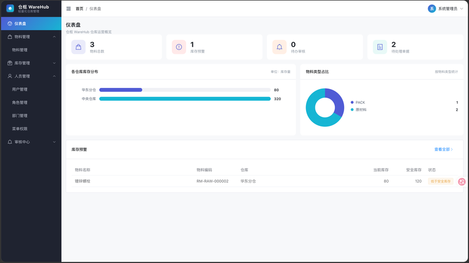Click the system administrator avatar icon
This screenshot has width=469, height=263.
tap(431, 9)
